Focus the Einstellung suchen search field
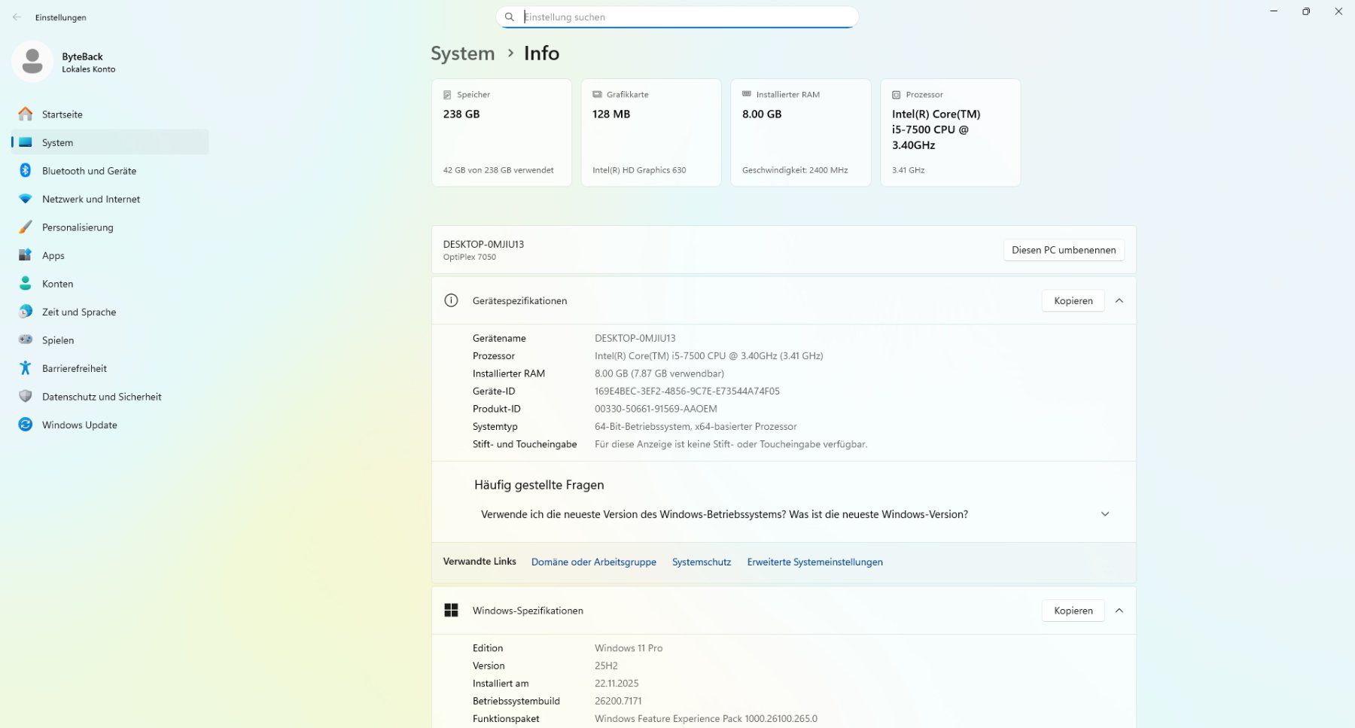Screen dimensions: 1355x728 tap(677, 17)
